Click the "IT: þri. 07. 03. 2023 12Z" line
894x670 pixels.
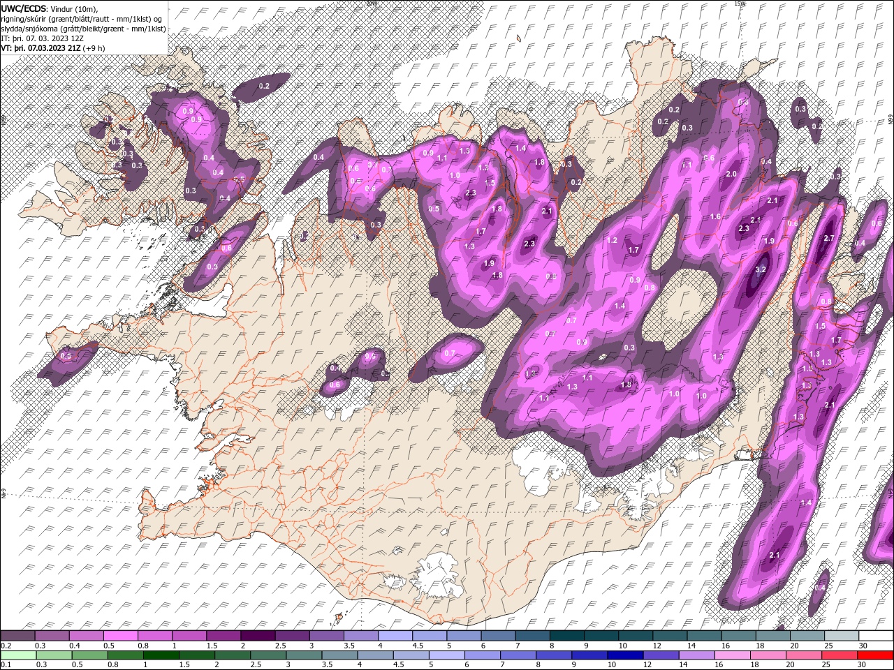click(42, 38)
